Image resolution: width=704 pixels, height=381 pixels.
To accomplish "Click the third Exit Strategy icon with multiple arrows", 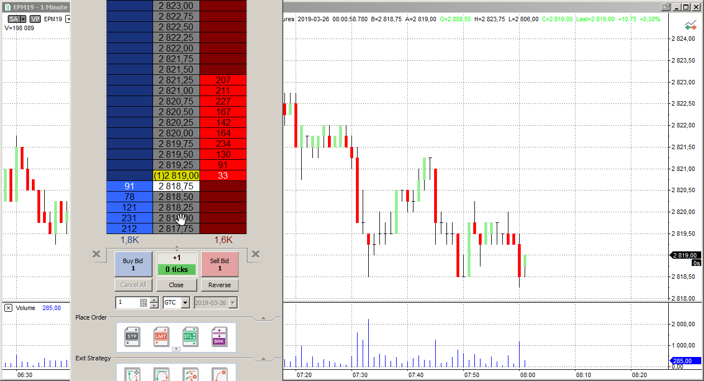I will coord(190,374).
